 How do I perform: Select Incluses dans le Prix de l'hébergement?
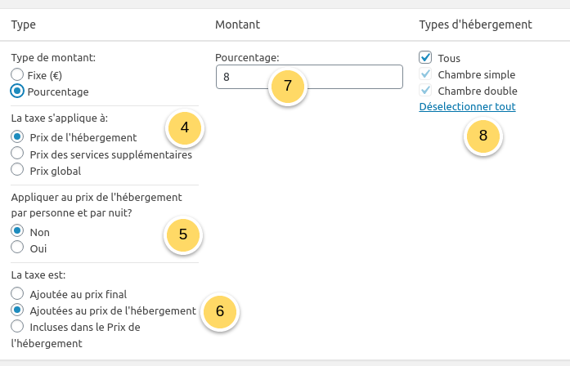(x=17, y=327)
